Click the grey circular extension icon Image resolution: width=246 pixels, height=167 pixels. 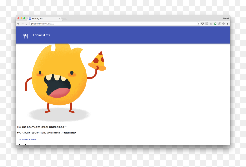(x=223, y=23)
